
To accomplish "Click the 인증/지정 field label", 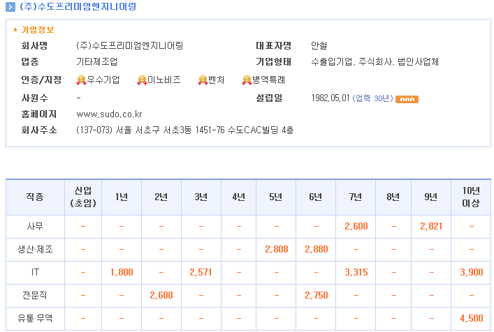I will (41, 80).
